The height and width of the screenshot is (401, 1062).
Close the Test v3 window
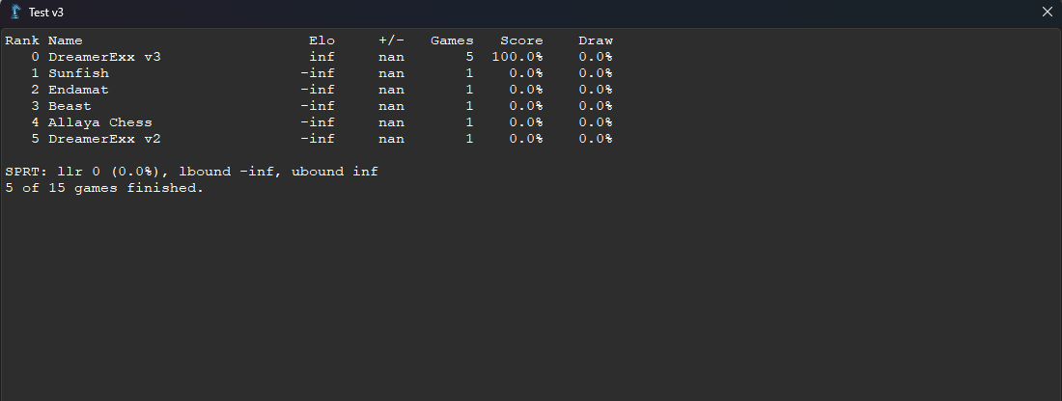coord(1047,13)
